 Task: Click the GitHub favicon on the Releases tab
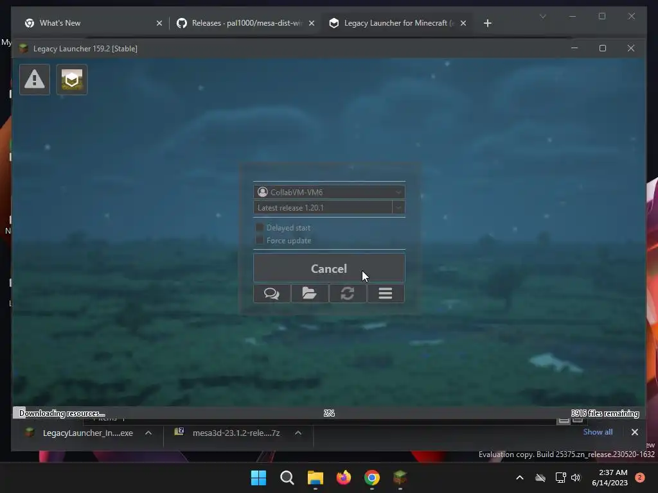(x=182, y=23)
